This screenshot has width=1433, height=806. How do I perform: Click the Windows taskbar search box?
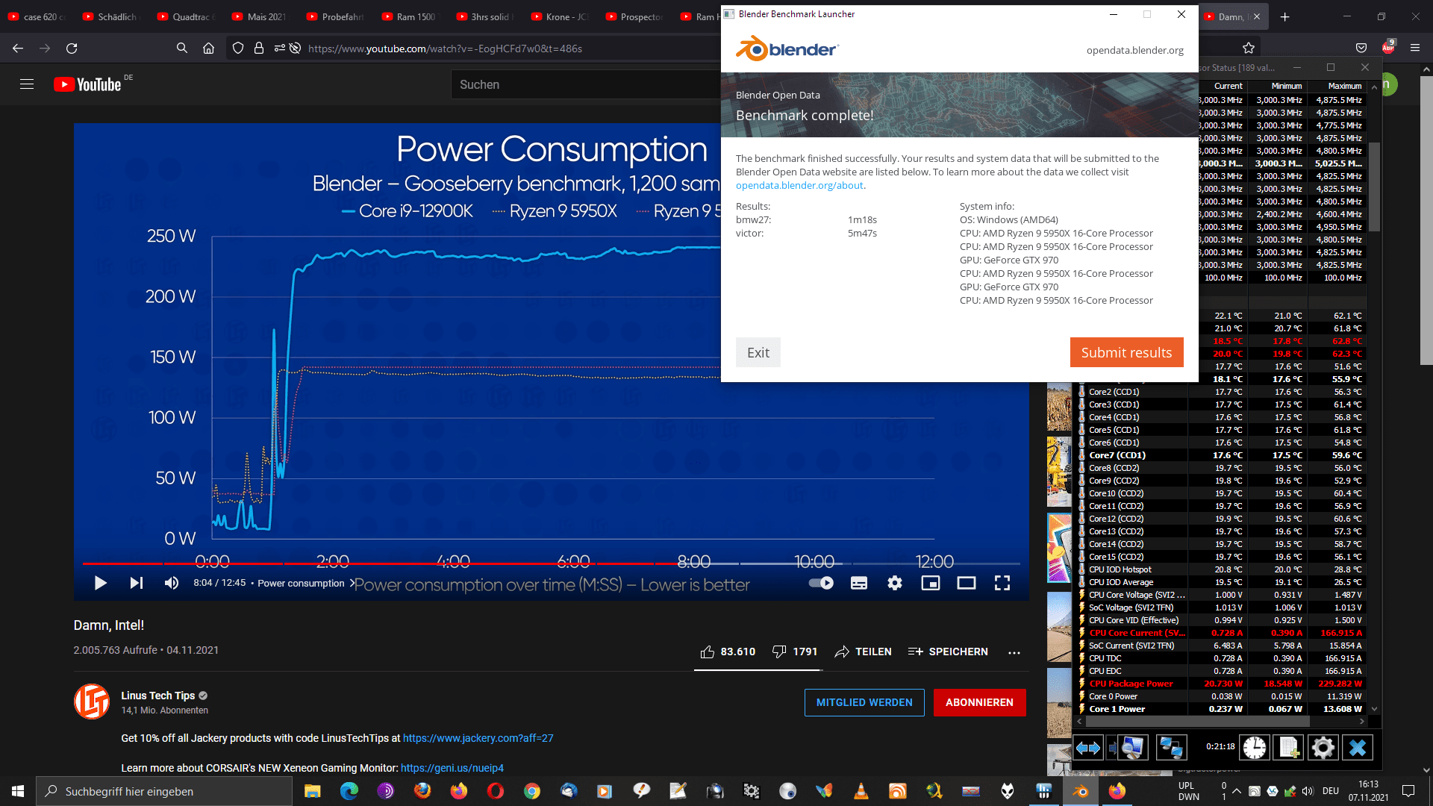point(164,791)
